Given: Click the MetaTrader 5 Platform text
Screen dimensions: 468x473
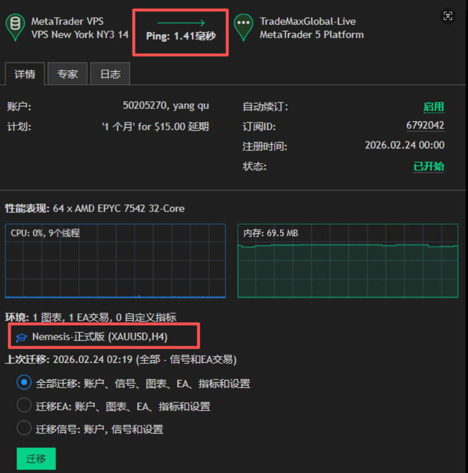Looking at the screenshot, I should (312, 35).
